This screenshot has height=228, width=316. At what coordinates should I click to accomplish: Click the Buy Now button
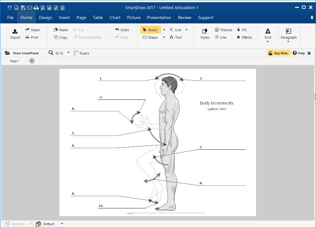(x=279, y=53)
